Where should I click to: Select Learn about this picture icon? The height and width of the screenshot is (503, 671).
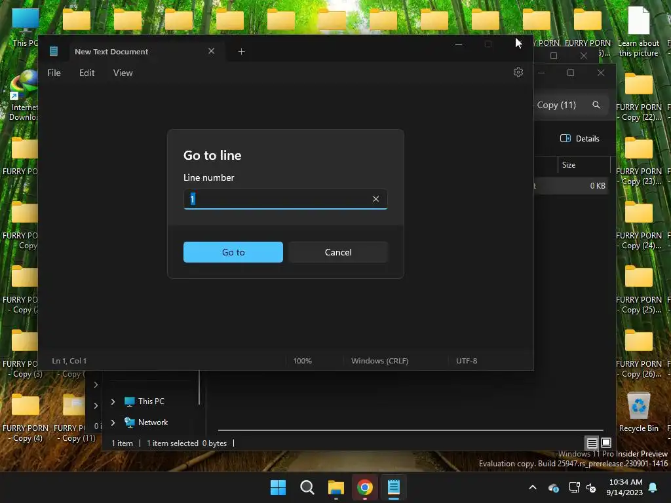pyautogui.click(x=638, y=31)
